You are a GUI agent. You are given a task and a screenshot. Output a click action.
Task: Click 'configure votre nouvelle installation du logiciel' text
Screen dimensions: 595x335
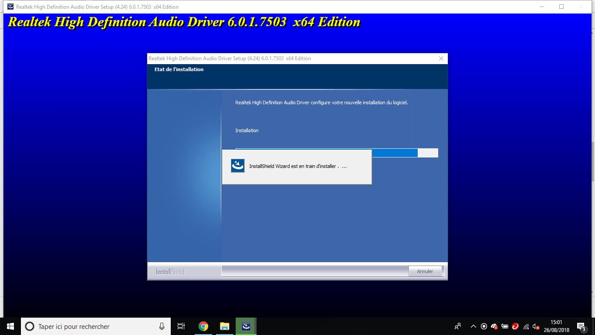click(x=359, y=103)
